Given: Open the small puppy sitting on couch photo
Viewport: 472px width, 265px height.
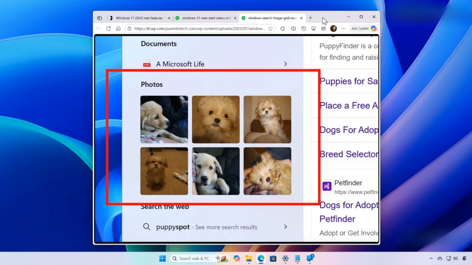Looking at the screenshot, I should pos(267,119).
